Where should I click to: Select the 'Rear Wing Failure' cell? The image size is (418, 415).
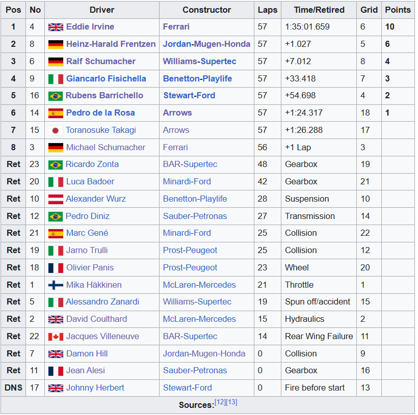point(319,336)
